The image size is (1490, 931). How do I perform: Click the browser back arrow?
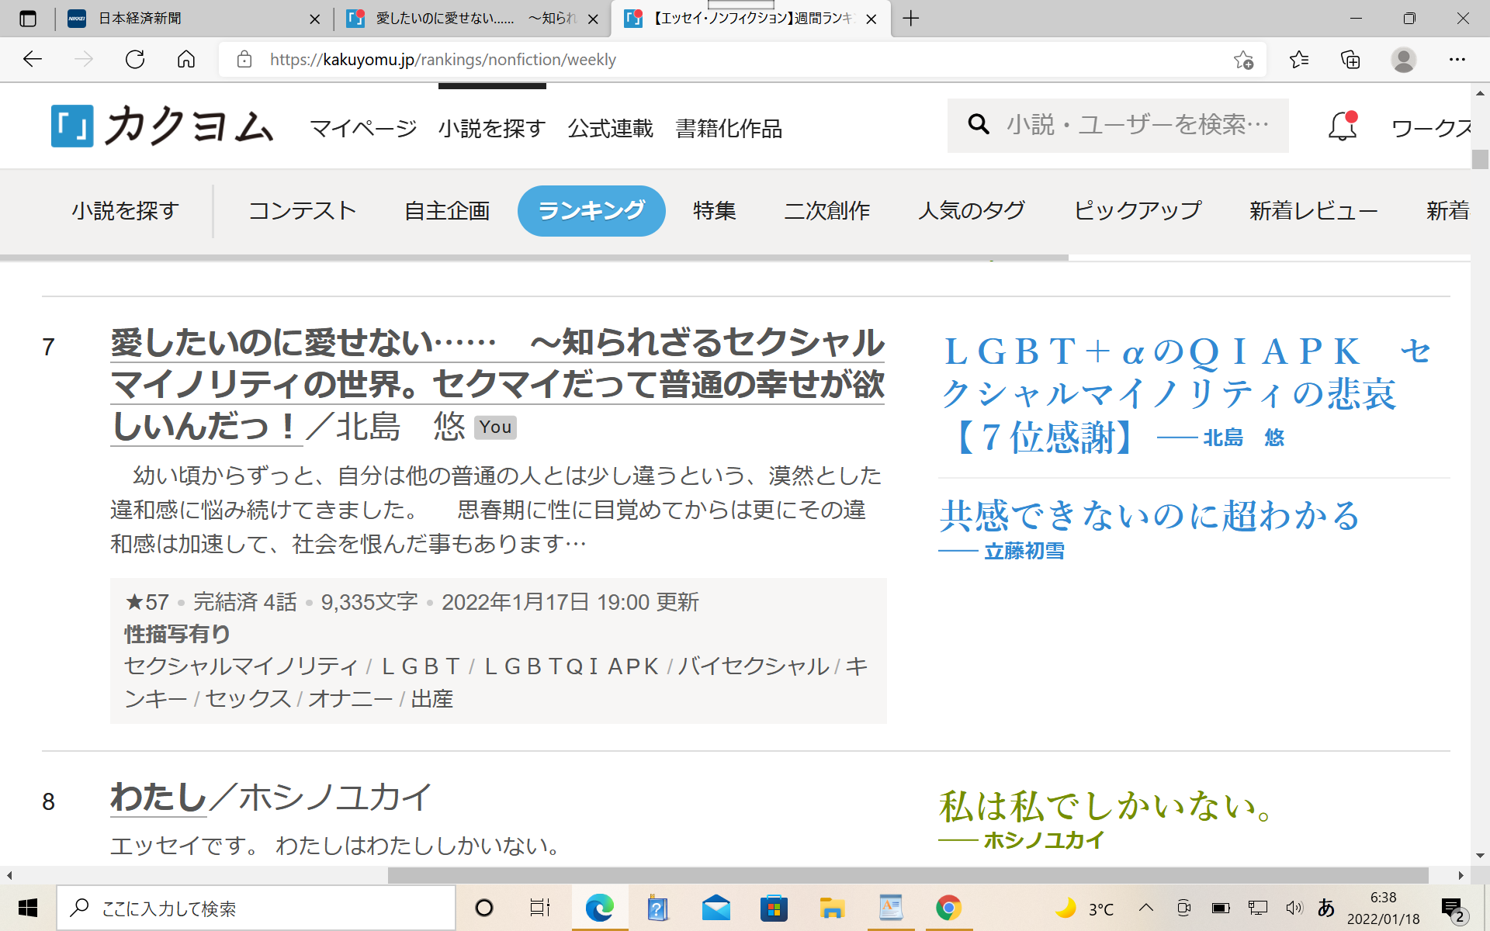pos(33,59)
